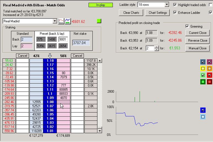Toggle the yellow chart series checkbox

point(203,68)
